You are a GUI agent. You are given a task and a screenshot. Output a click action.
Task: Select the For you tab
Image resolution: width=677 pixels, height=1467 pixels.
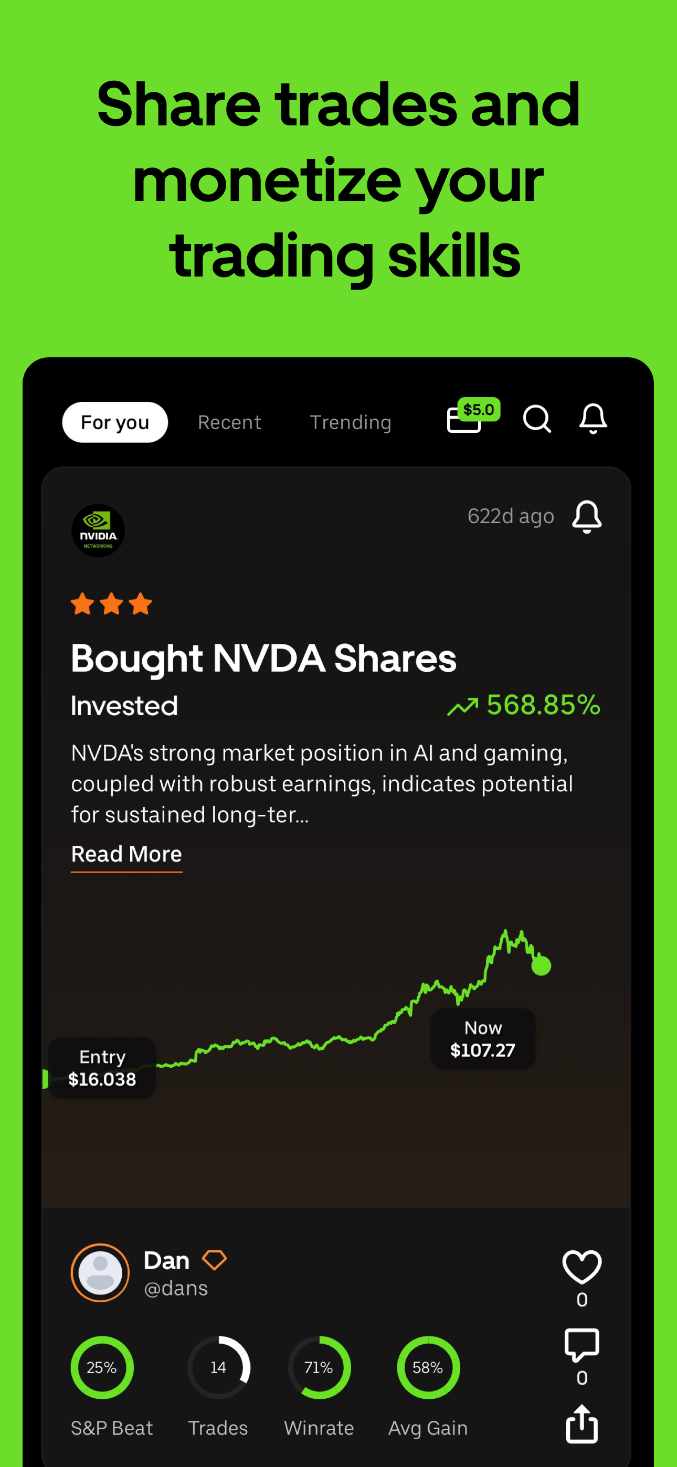[x=115, y=422]
